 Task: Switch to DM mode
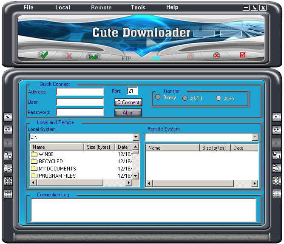(x=156, y=58)
